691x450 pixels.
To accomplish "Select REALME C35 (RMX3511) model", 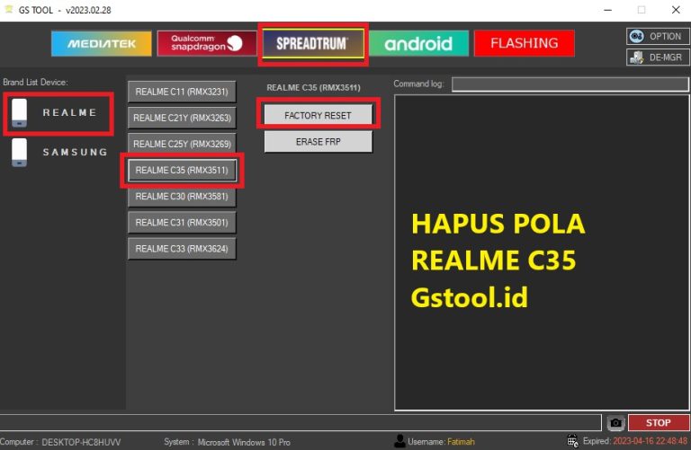I will click(182, 171).
